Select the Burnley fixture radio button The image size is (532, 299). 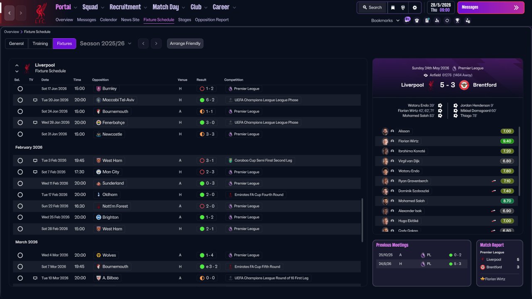pos(20,88)
